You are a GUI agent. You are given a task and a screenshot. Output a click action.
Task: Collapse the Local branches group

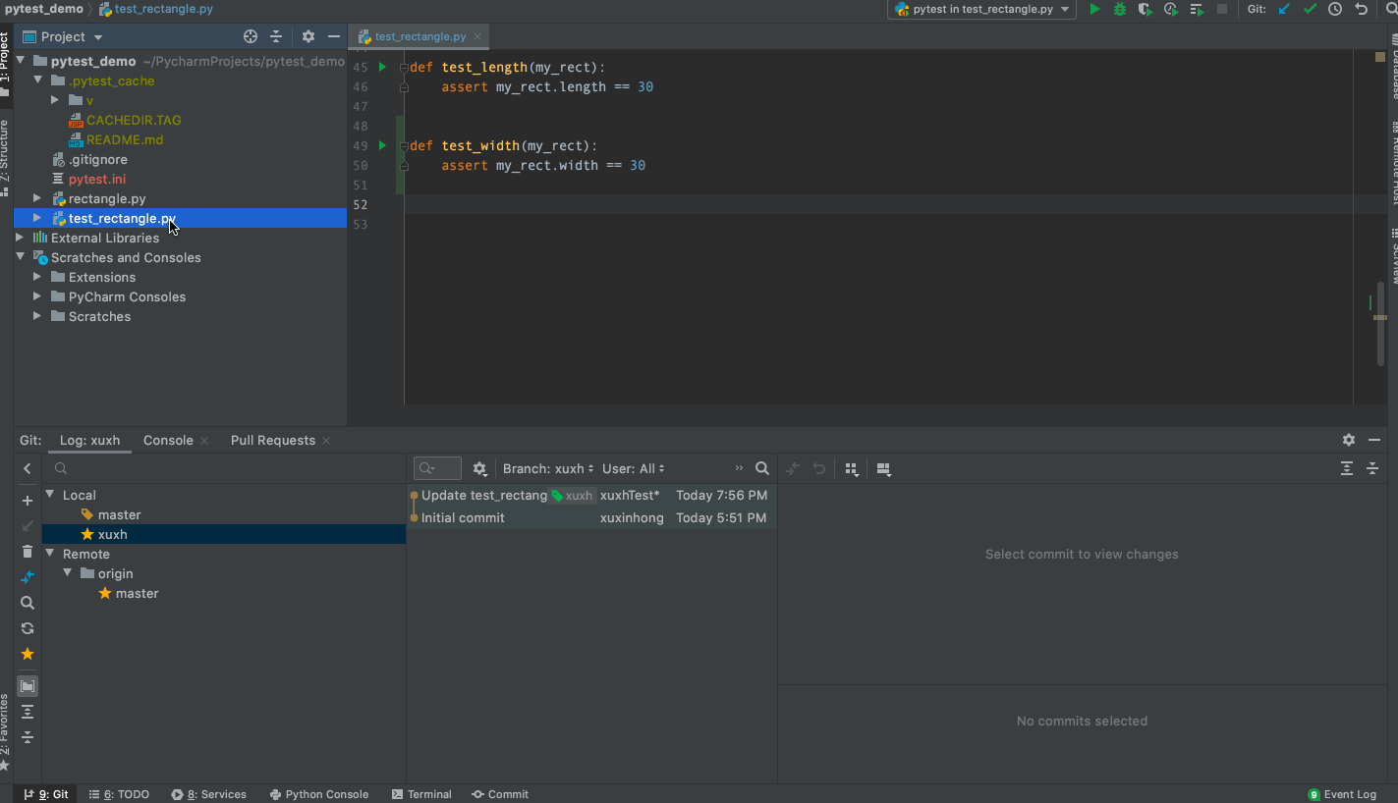[x=51, y=496]
